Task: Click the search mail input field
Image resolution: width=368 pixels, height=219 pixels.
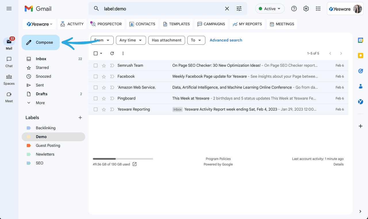Action: click(x=161, y=9)
